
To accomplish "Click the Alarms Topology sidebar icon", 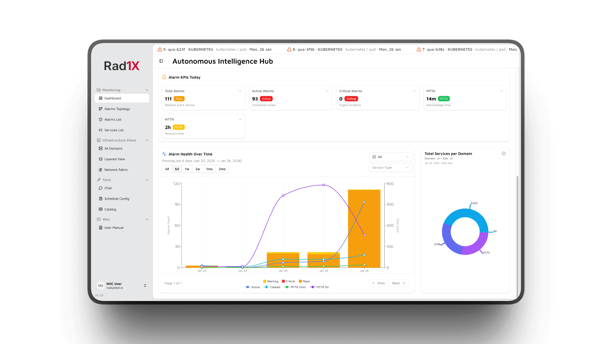I will pos(101,109).
